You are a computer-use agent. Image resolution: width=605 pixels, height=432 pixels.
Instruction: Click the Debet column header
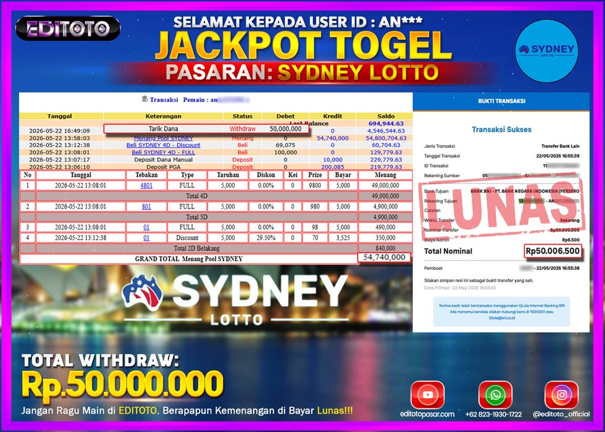285,116
